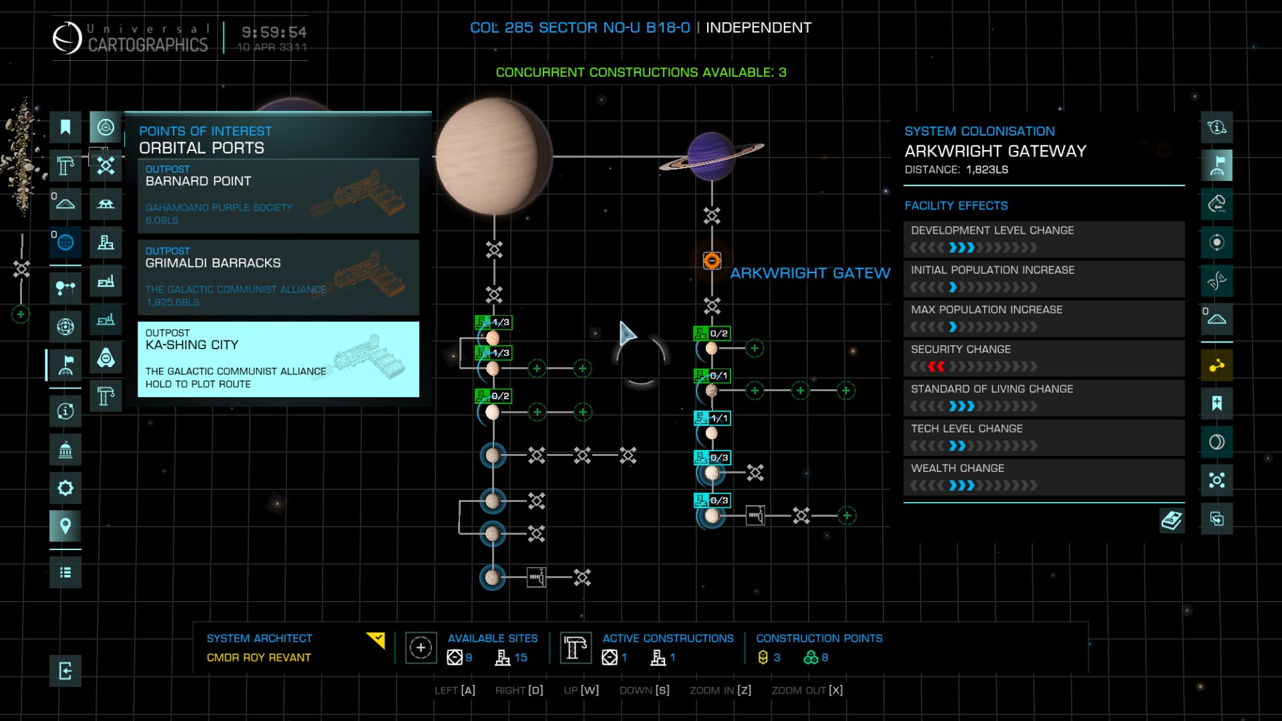
Task: Click the swap windows icon at bottom right
Action: [x=1217, y=519]
